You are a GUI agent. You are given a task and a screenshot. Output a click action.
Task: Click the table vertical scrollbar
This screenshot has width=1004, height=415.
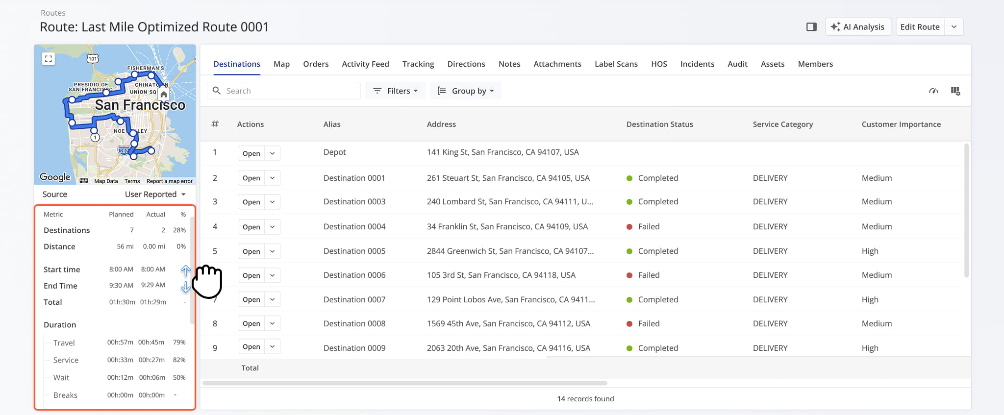(966, 211)
